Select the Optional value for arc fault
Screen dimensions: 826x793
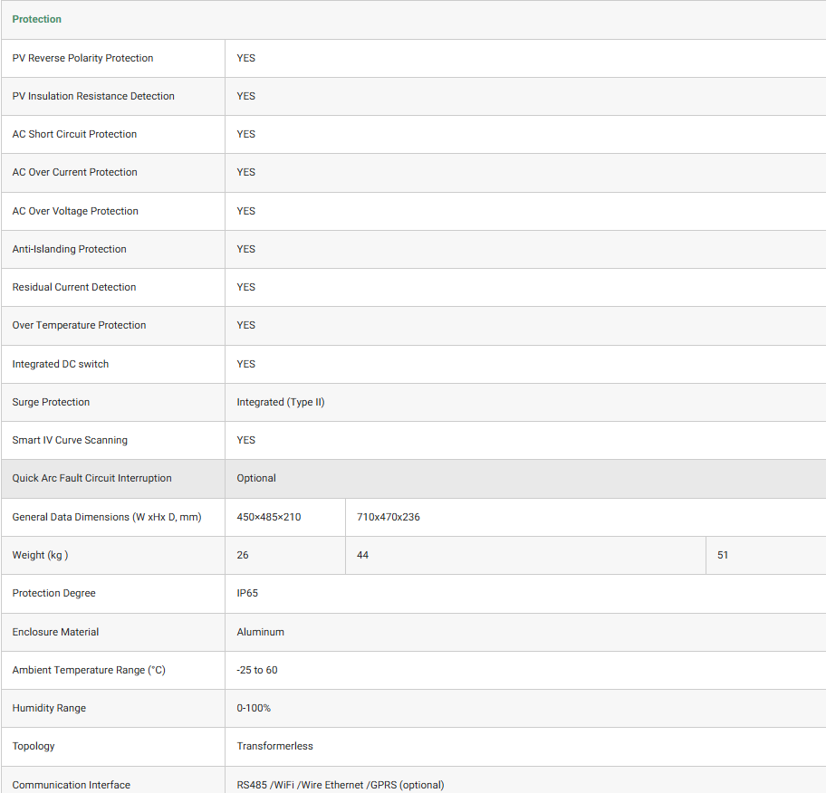[256, 478]
